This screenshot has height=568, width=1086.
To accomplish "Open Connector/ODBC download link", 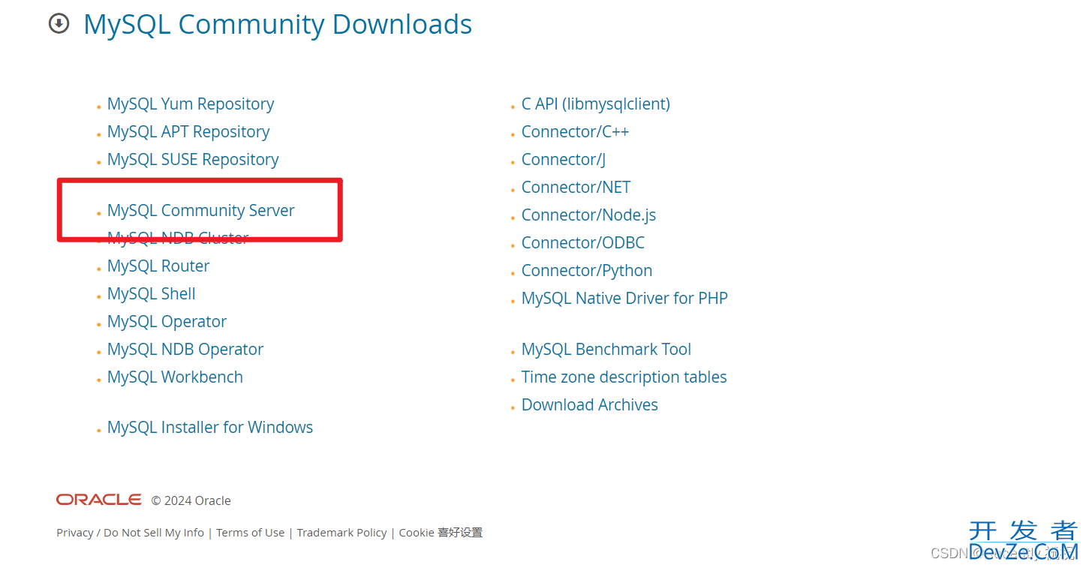I will point(583,242).
